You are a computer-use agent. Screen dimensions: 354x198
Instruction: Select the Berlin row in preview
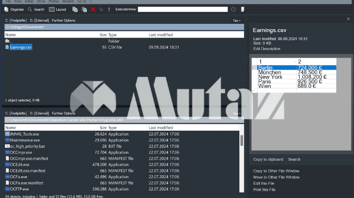(x=297, y=68)
